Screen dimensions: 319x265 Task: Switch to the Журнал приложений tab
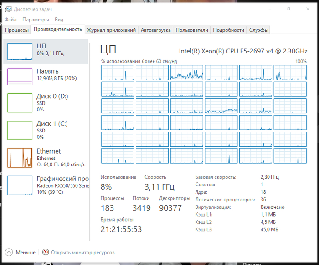111,30
